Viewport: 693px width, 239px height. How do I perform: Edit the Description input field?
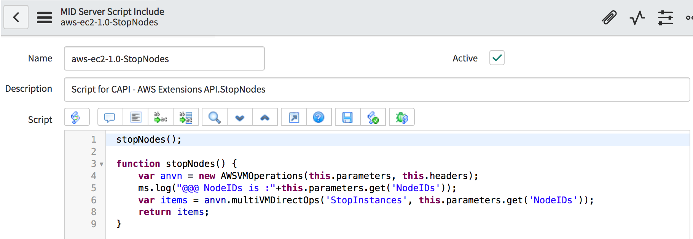(x=377, y=90)
